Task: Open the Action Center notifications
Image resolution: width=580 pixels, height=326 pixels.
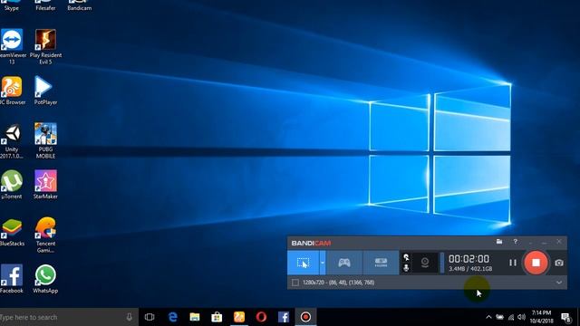Action: [x=565, y=317]
